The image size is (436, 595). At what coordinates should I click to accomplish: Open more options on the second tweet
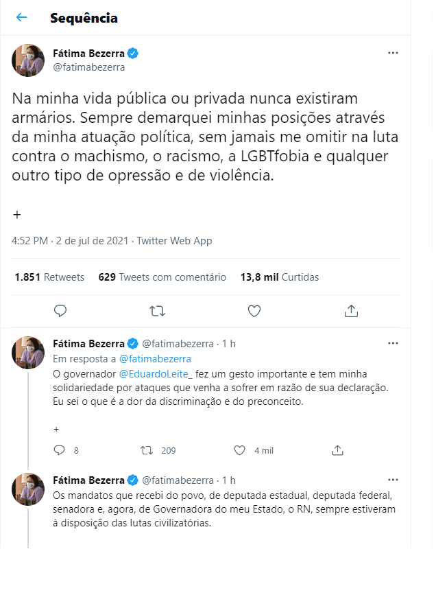[x=393, y=342]
